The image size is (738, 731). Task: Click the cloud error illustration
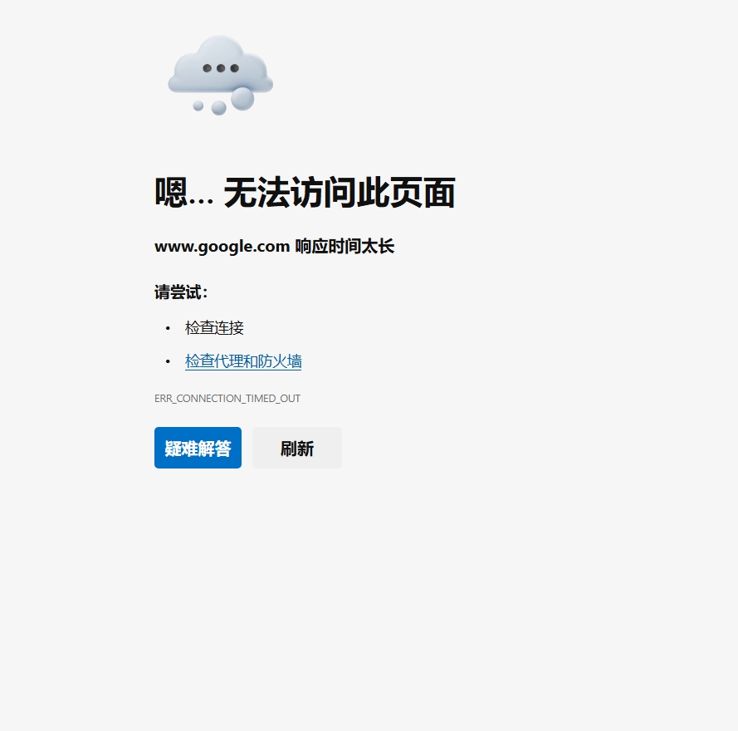coord(220,76)
